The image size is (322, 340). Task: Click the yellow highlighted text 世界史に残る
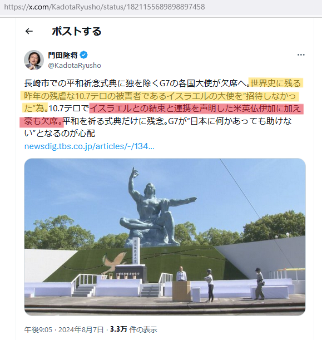pos(276,83)
